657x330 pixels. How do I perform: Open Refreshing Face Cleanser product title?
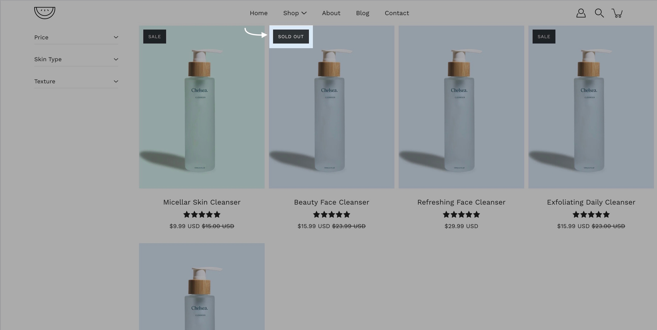(461, 202)
